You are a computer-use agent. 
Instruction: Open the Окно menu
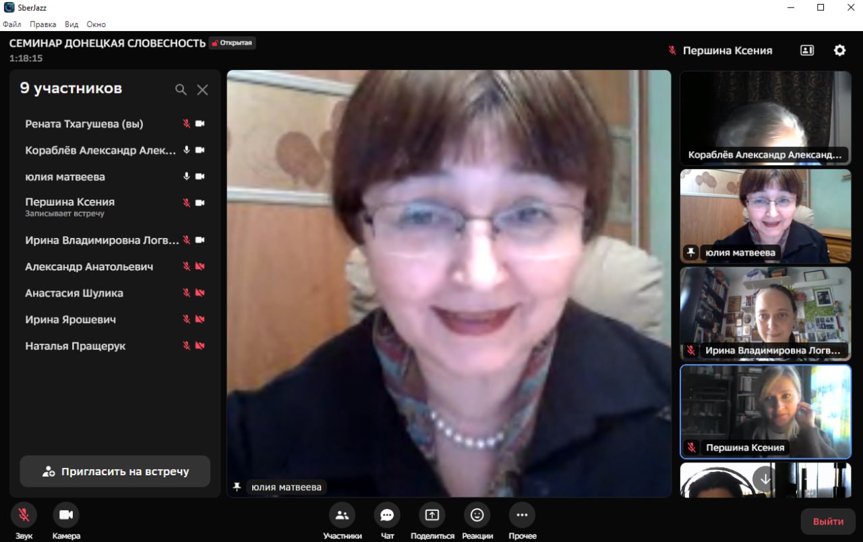pos(96,24)
